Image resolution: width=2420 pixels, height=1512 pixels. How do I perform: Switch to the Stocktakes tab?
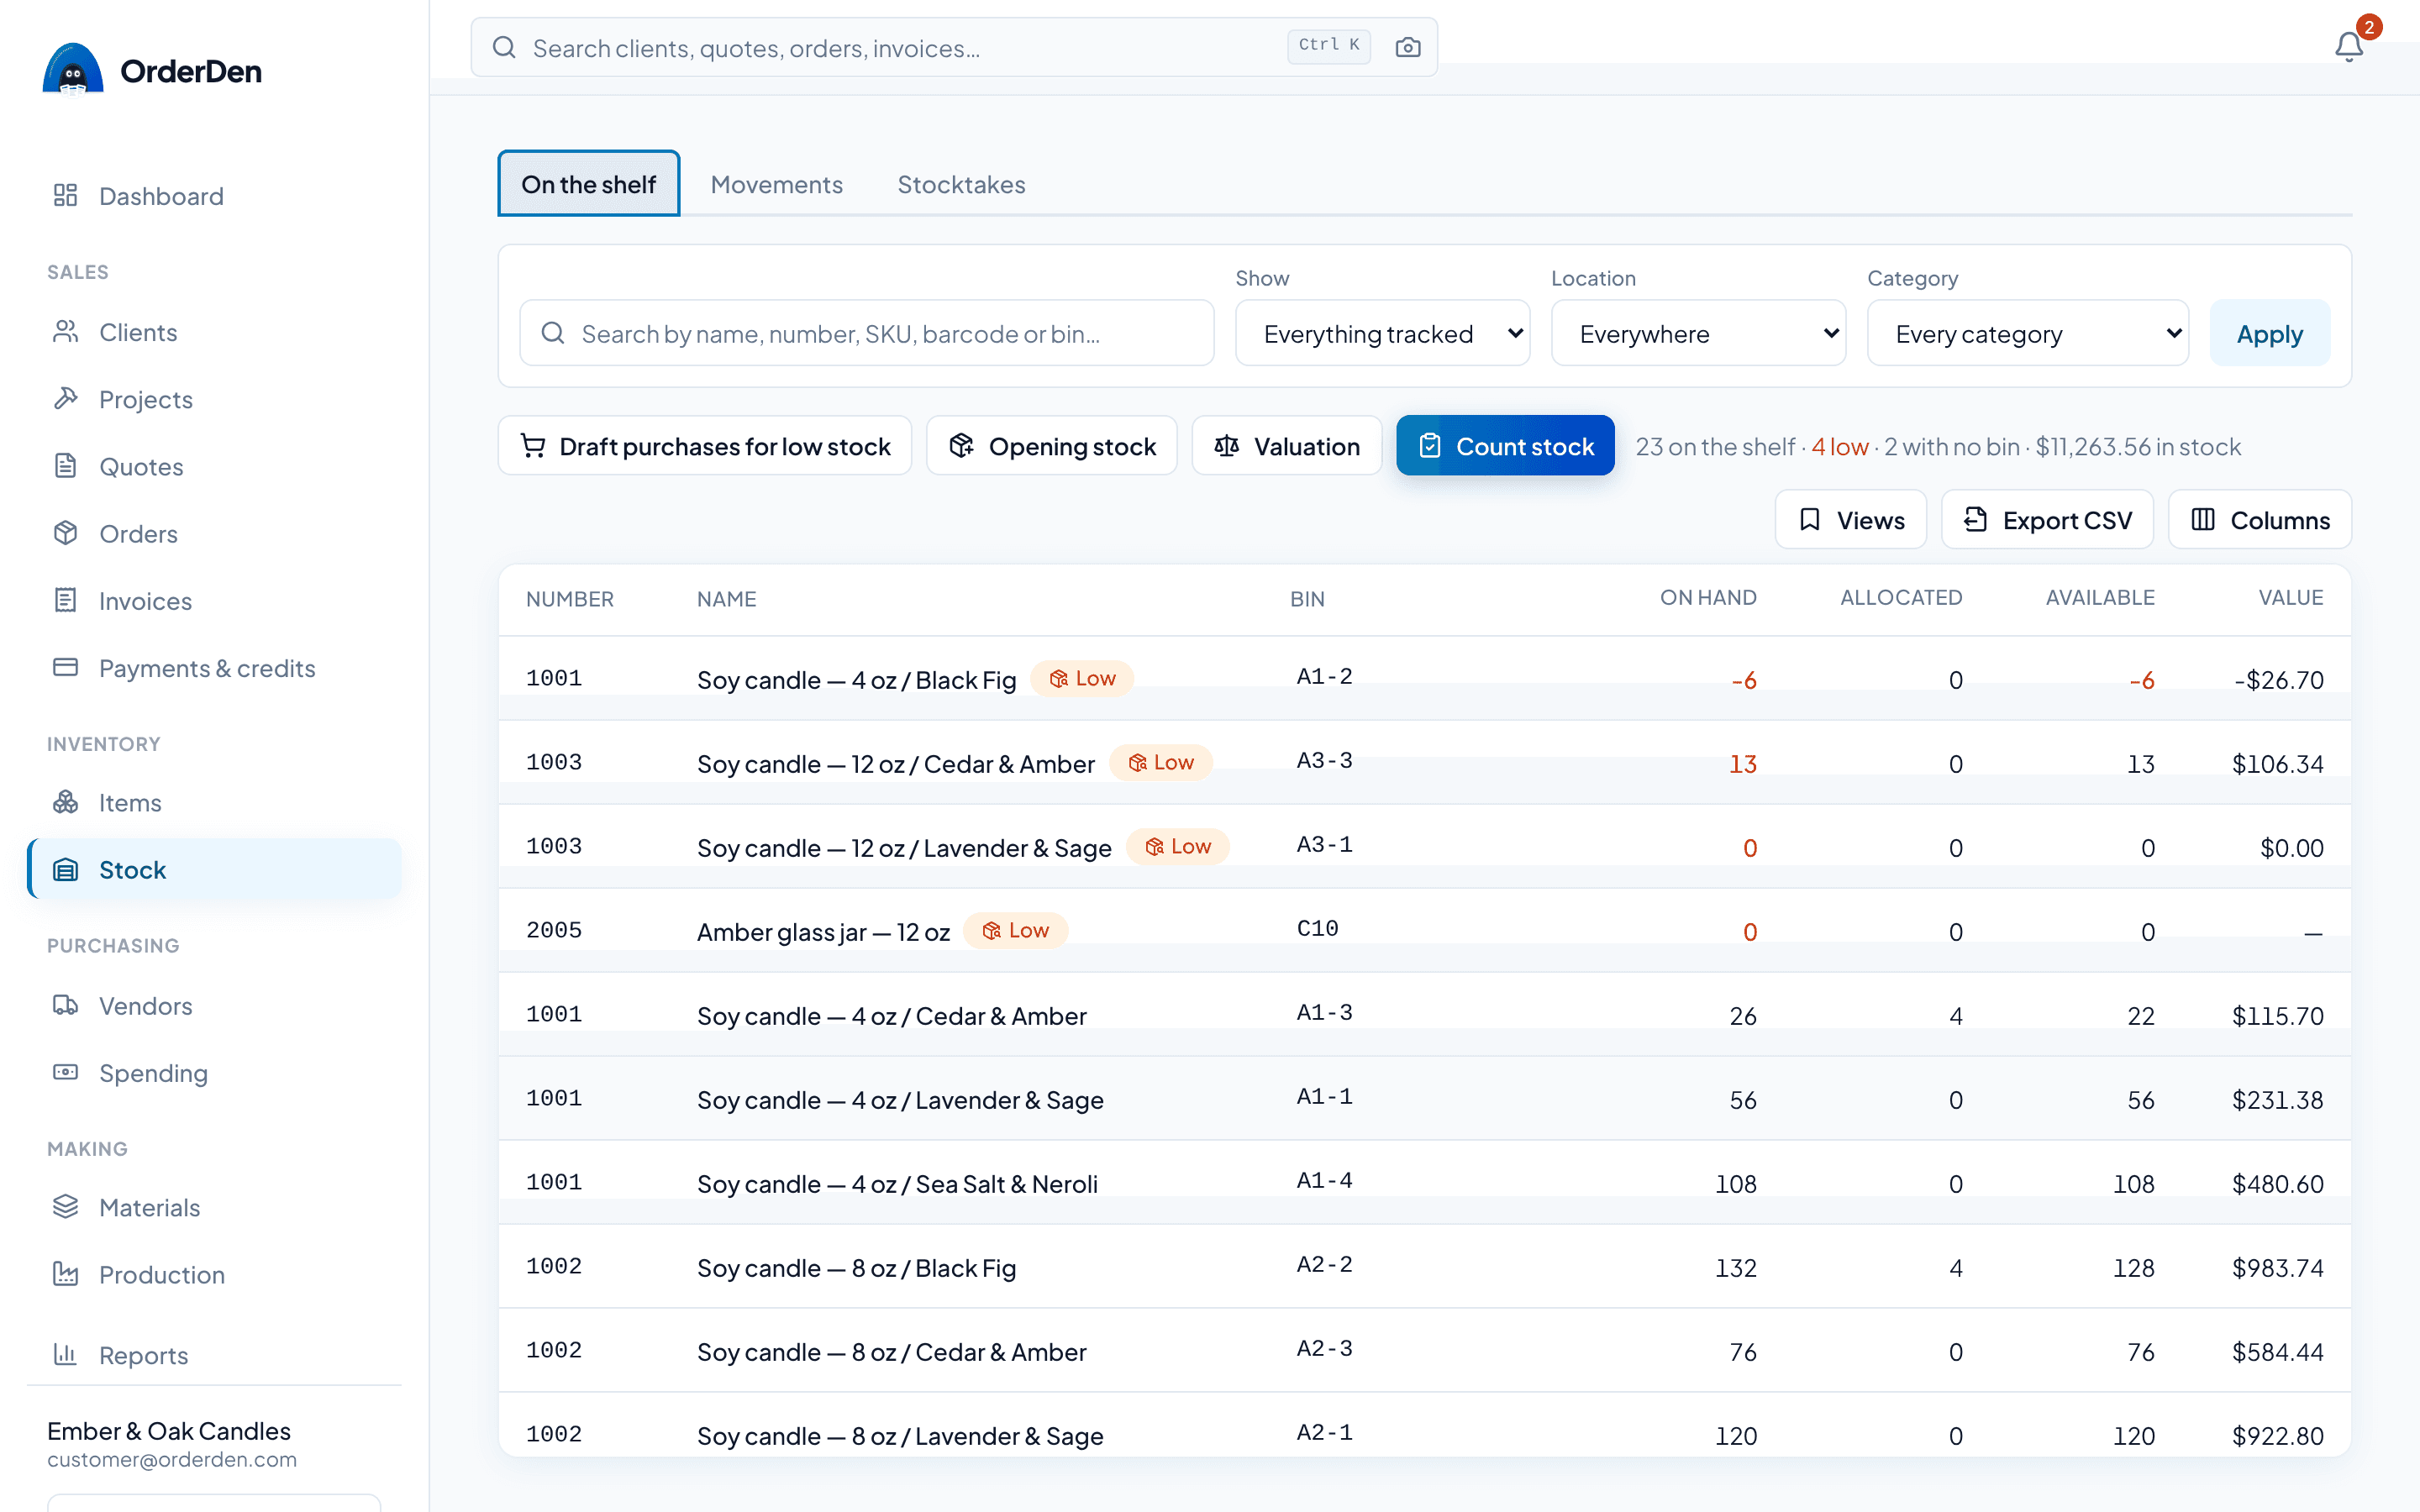961,185
